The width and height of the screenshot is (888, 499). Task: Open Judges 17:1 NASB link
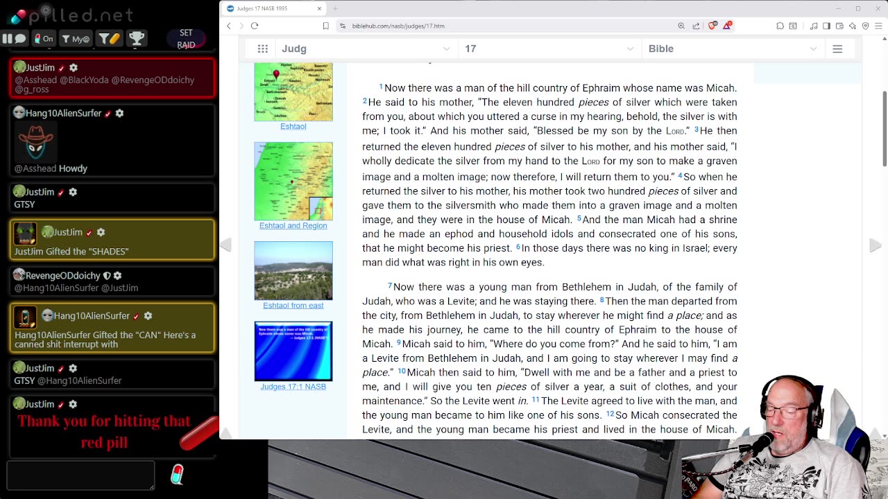[293, 386]
